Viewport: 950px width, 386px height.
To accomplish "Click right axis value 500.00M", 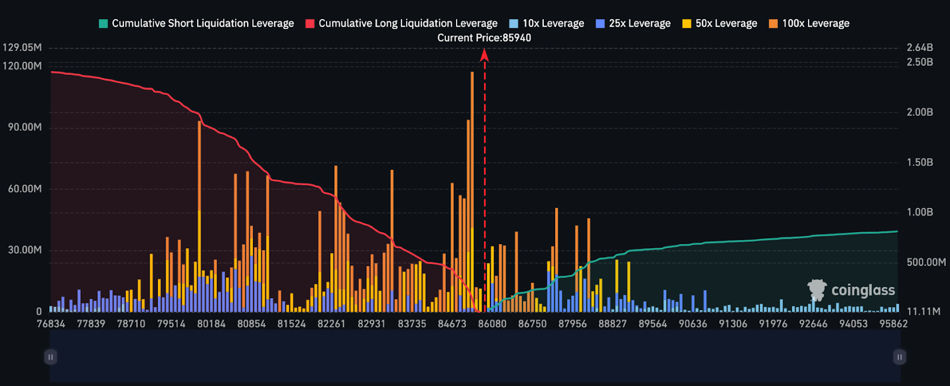I will click(x=926, y=262).
